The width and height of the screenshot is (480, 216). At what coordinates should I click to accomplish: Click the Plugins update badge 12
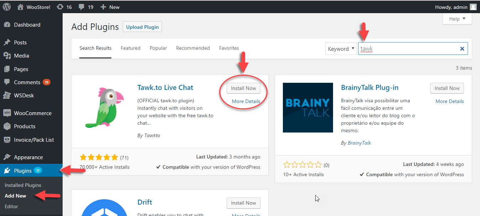38,171
